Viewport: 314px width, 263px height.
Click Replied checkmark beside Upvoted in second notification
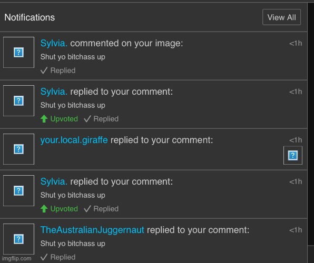pos(87,119)
